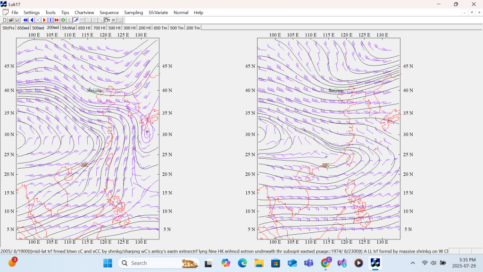Image resolution: width=483 pixels, height=272 pixels.
Task: Click the New document icon in toolbar
Action: point(5,20)
